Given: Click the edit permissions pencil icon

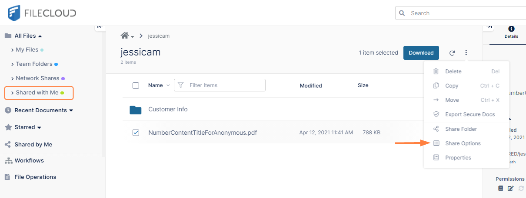Looking at the screenshot, I should (510, 188).
